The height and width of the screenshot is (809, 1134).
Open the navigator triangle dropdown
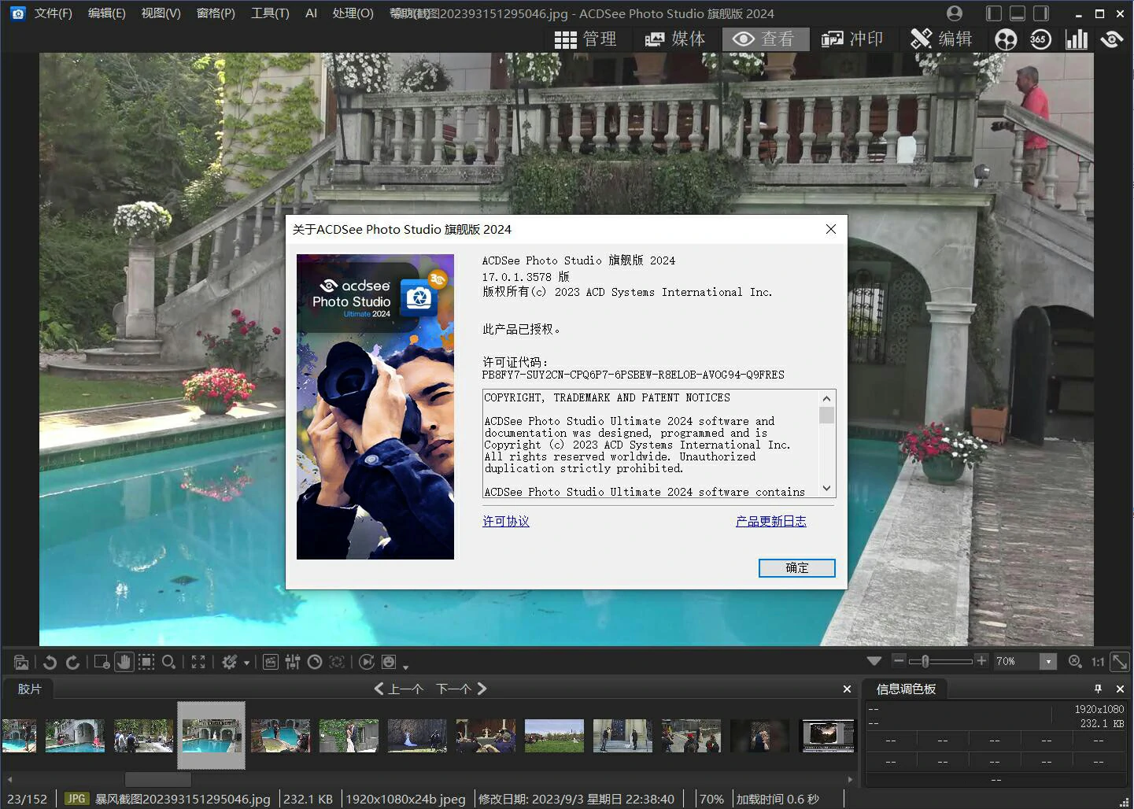pos(874,661)
